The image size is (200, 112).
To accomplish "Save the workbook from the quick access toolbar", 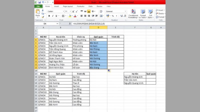I will pyautogui.click(x=39, y=2).
